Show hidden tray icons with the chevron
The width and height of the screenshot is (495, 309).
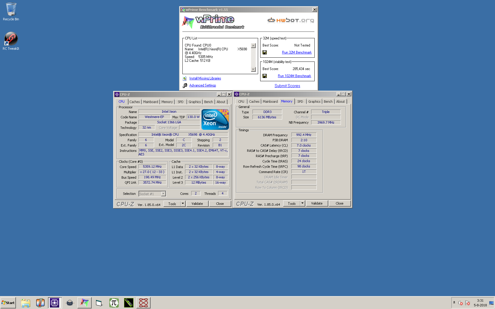coord(454,303)
